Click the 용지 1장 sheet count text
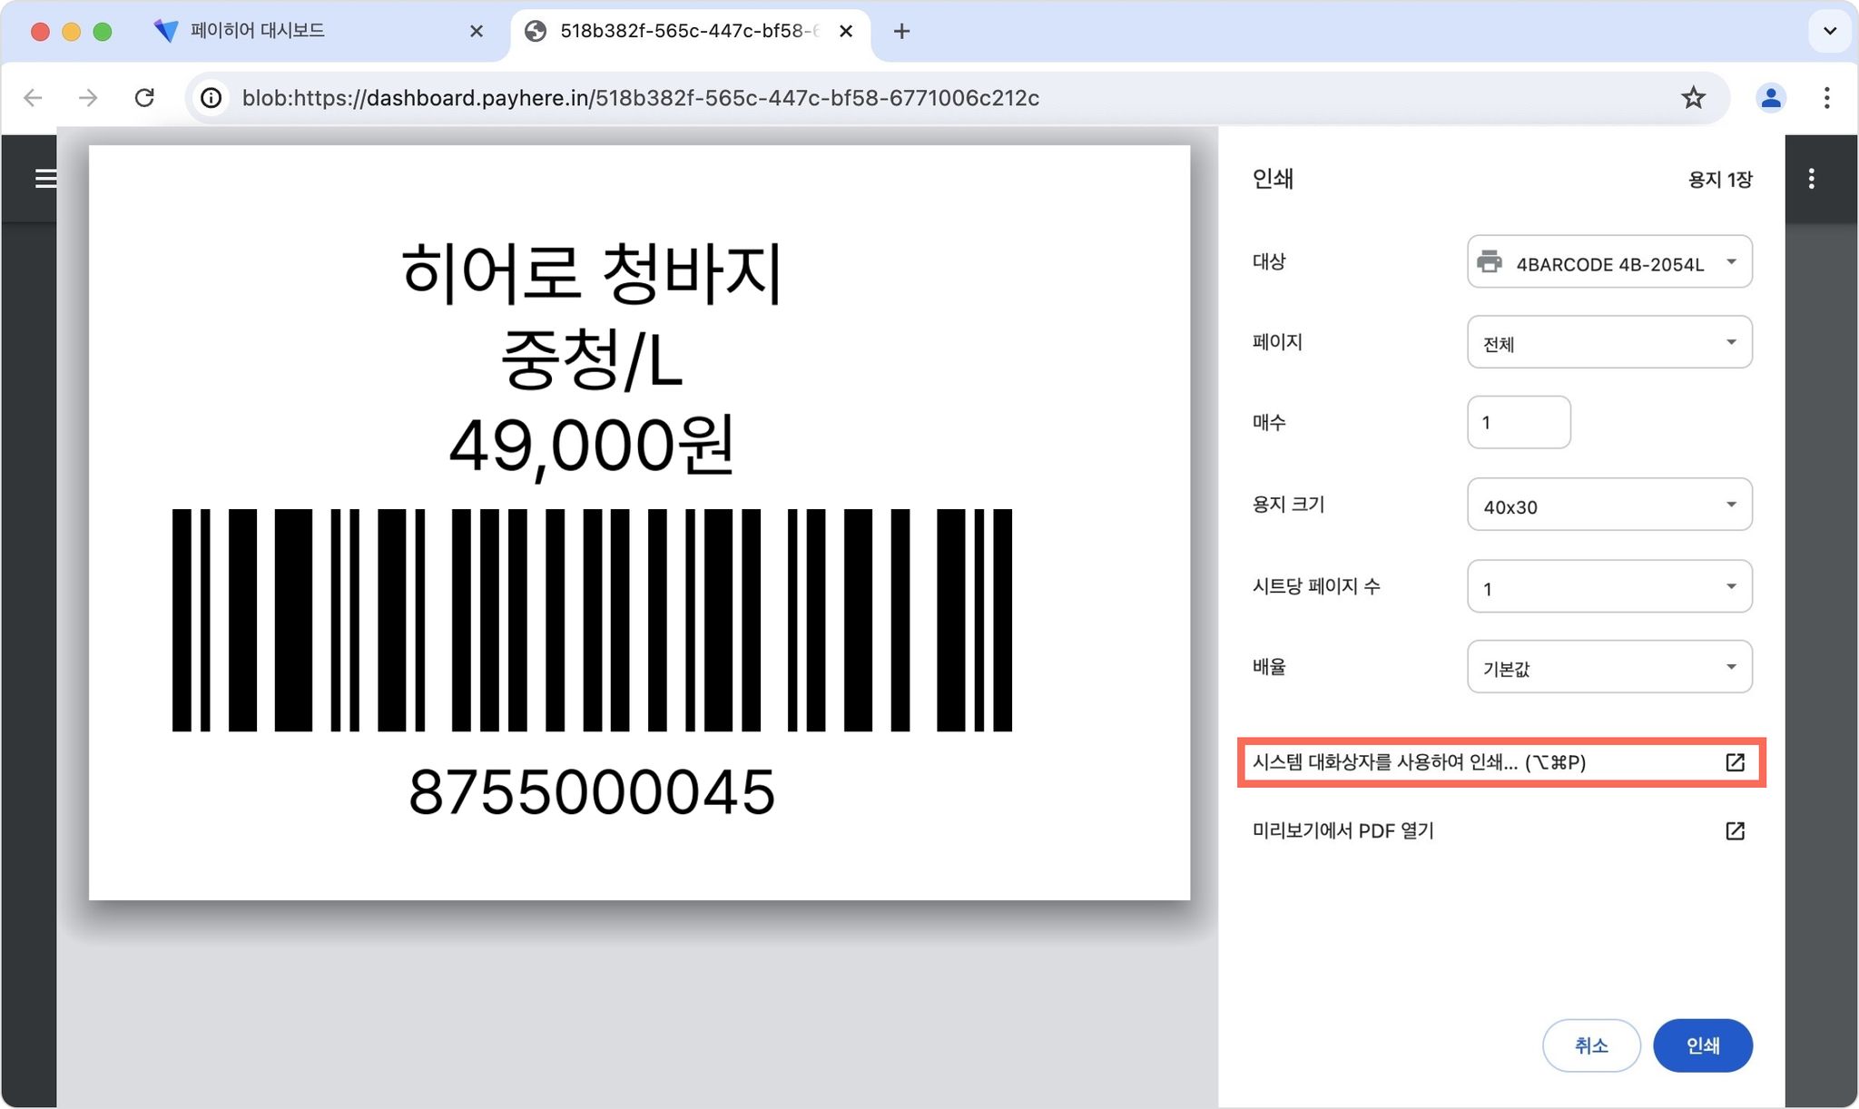 click(1720, 180)
